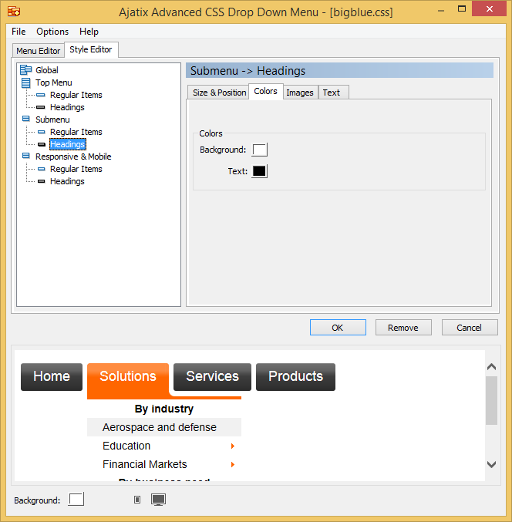Click the Services menu button in preview
Viewport: 512px width, 522px height.
pyautogui.click(x=212, y=377)
